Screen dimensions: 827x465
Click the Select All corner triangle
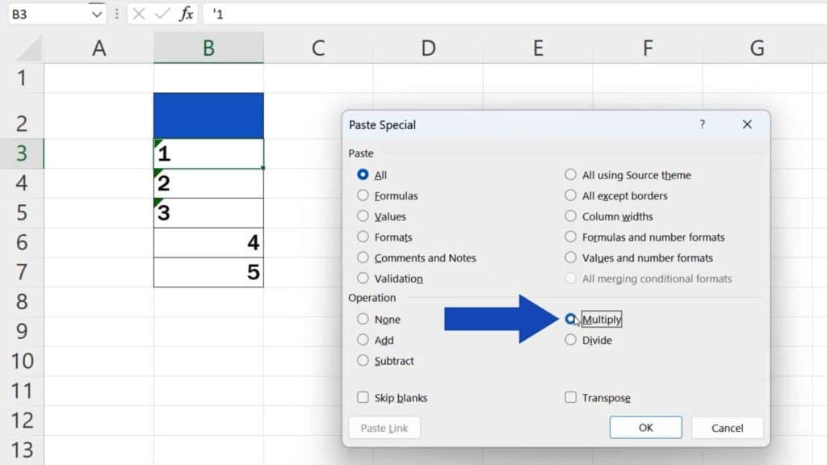click(x=28, y=49)
